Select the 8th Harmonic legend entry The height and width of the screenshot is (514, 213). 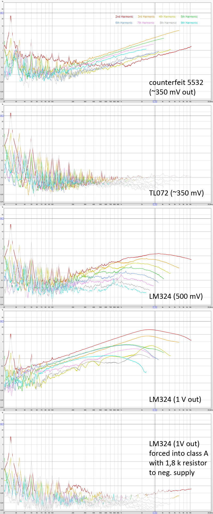coord(168,23)
